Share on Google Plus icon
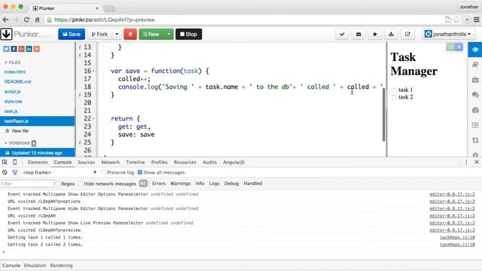This screenshot has height=271, width=482. pyautogui.click(x=21, y=49)
